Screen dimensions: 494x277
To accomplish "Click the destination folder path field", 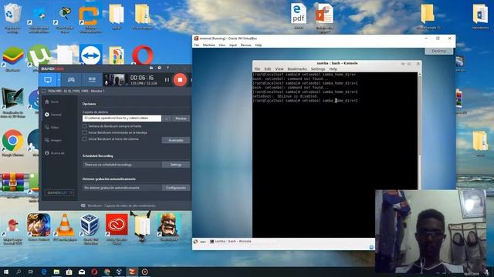I will pos(122,118).
